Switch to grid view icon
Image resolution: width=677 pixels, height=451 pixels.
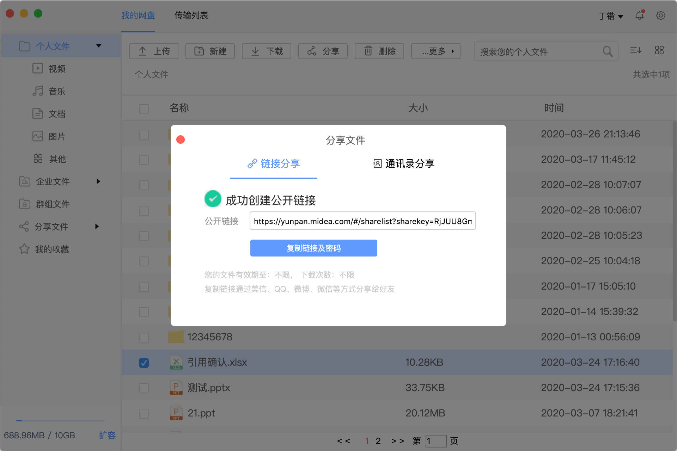coord(659,50)
